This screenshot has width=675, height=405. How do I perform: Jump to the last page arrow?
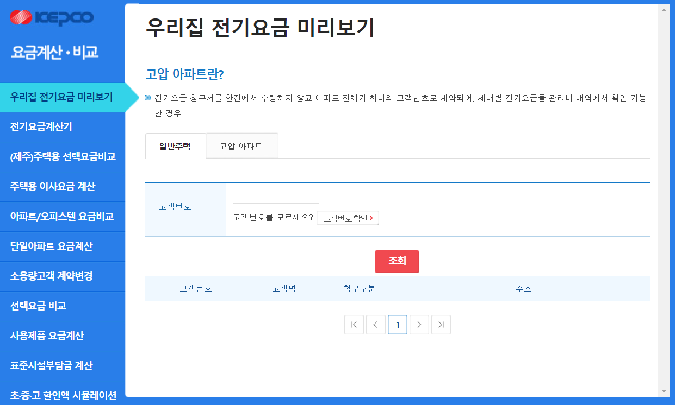[x=441, y=324]
